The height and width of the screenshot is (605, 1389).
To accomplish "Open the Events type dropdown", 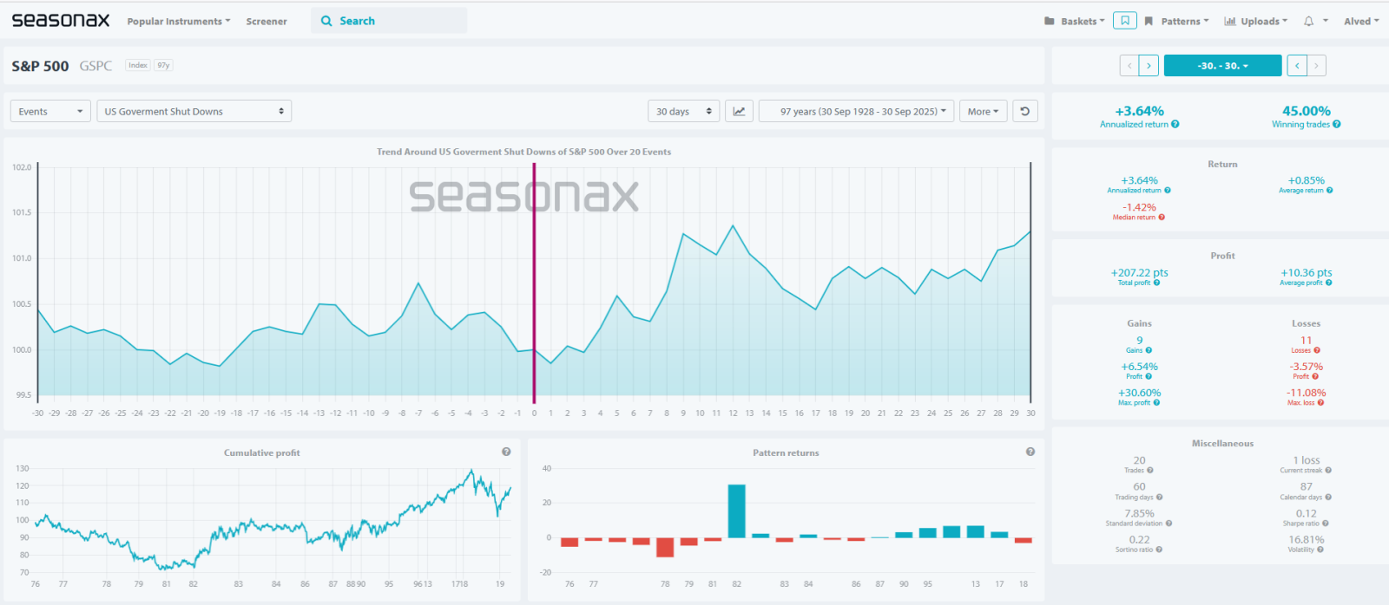I will click(x=50, y=111).
